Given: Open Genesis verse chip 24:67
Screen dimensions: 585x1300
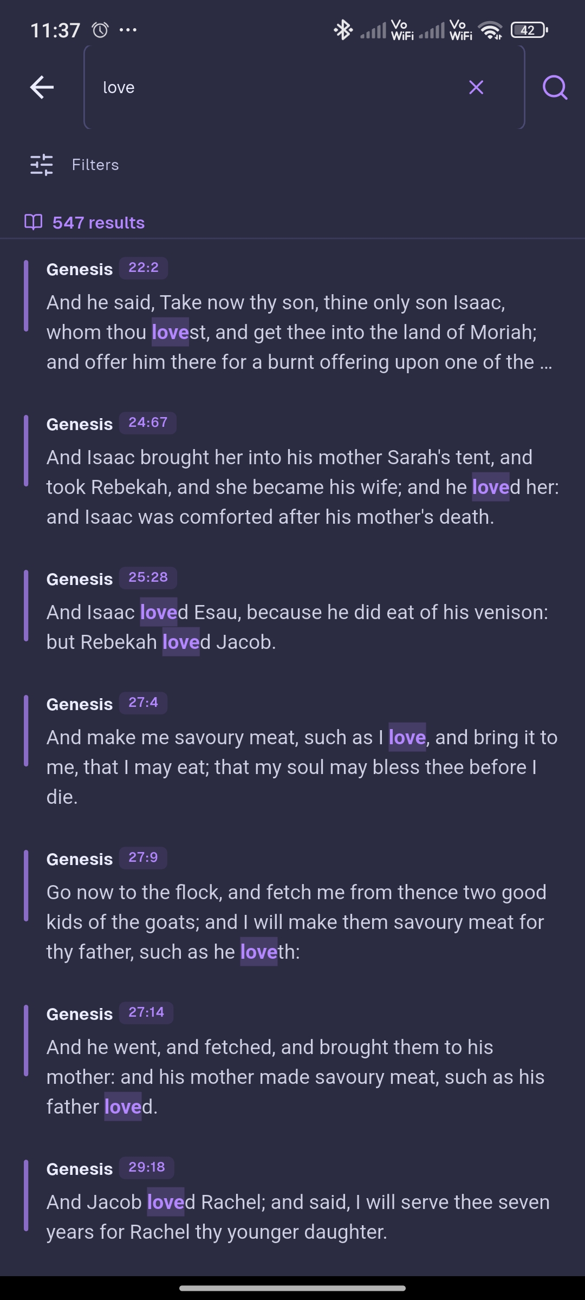Looking at the screenshot, I should coord(147,422).
